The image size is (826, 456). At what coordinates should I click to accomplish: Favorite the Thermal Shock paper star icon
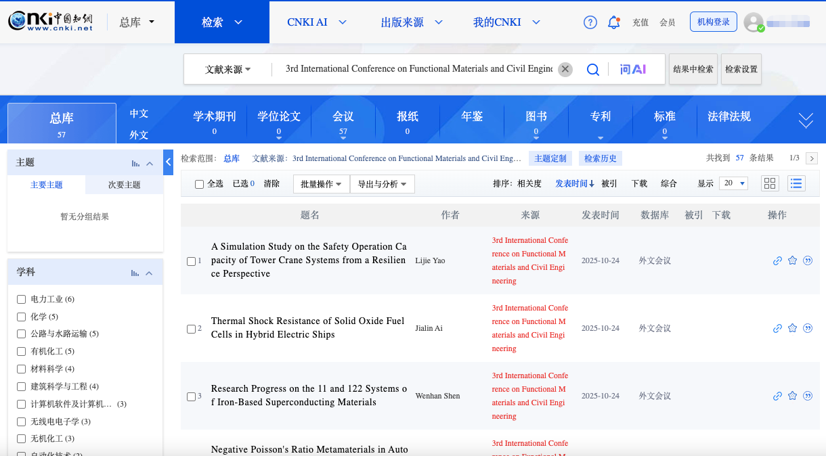[792, 328]
